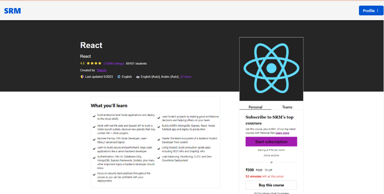Click the 'Build a MERN (MongoDb, Express, React, Node)' text
This screenshot has height=194, width=384.
(189, 127)
